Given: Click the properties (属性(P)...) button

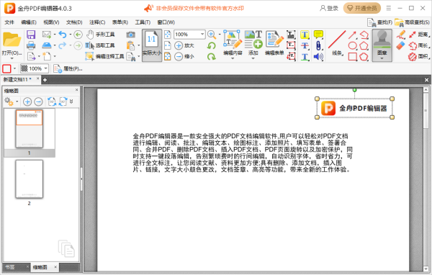Looking at the screenshot, I should coord(68,68).
